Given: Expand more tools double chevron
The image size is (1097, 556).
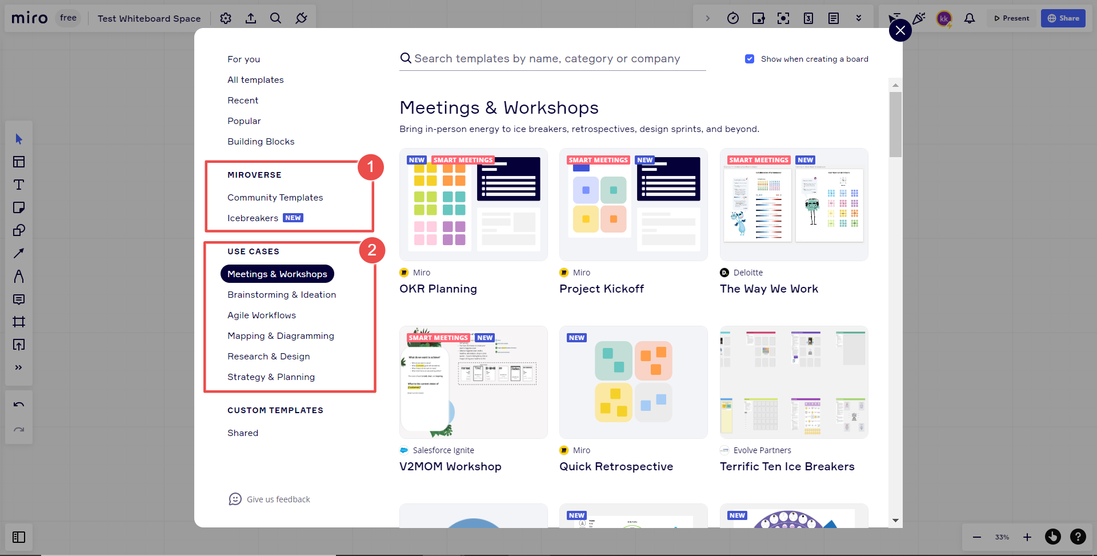Looking at the screenshot, I should pos(19,367).
